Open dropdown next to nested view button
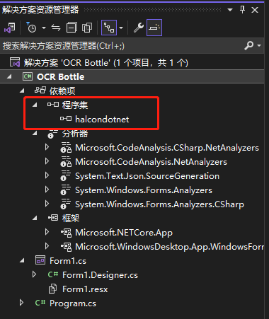This screenshot has width=269, height=319. [121, 28]
